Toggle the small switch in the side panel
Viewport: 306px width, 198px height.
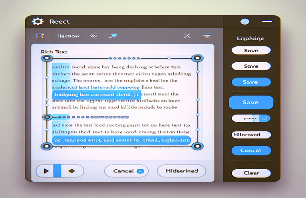tap(265, 118)
